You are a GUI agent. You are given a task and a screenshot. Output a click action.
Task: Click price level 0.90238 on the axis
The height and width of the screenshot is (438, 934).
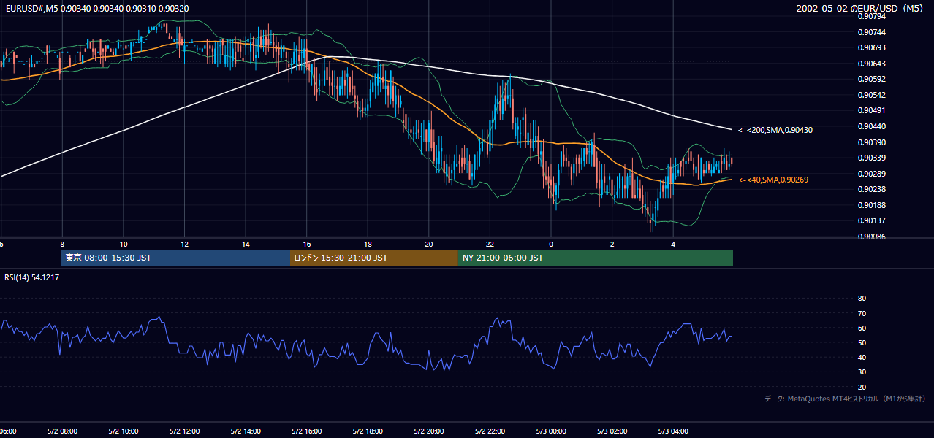[x=870, y=189]
